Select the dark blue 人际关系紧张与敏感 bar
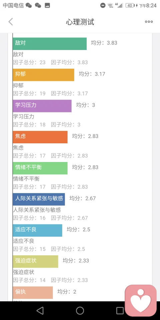The height and width of the screenshot is (320, 160). pyautogui.click(x=39, y=199)
